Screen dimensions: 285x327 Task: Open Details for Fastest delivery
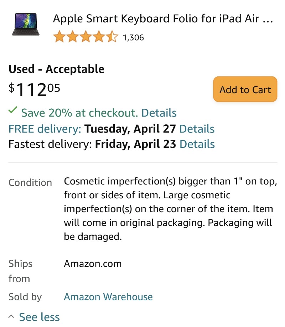point(197,144)
